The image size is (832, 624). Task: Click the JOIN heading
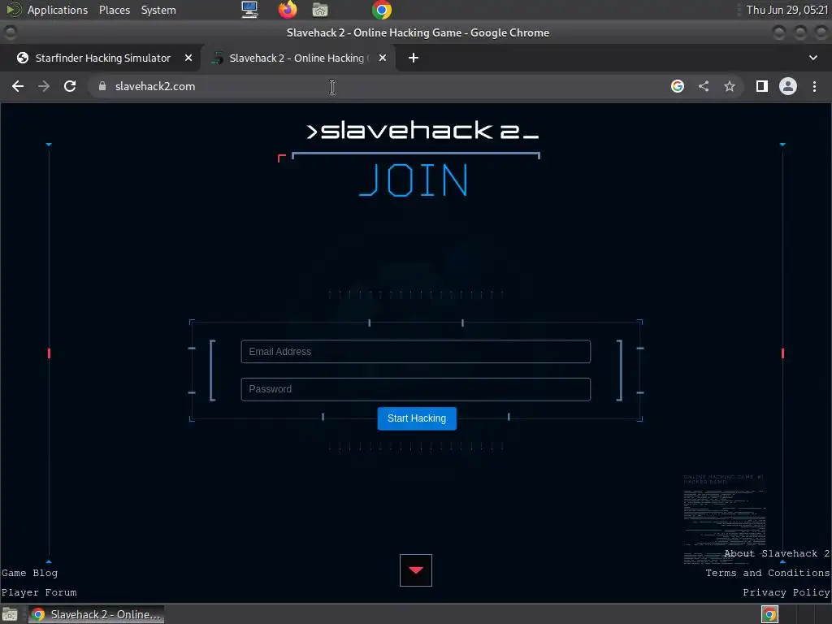tap(414, 180)
